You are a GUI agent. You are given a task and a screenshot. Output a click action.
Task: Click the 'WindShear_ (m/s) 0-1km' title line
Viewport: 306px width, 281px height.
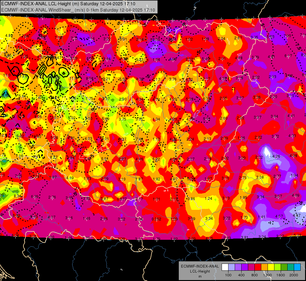(x=78, y=10)
